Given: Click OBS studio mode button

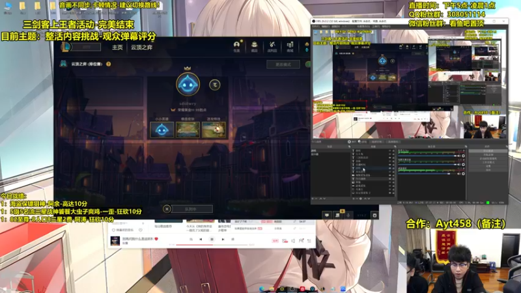Looking at the screenshot, I should click(488, 162).
